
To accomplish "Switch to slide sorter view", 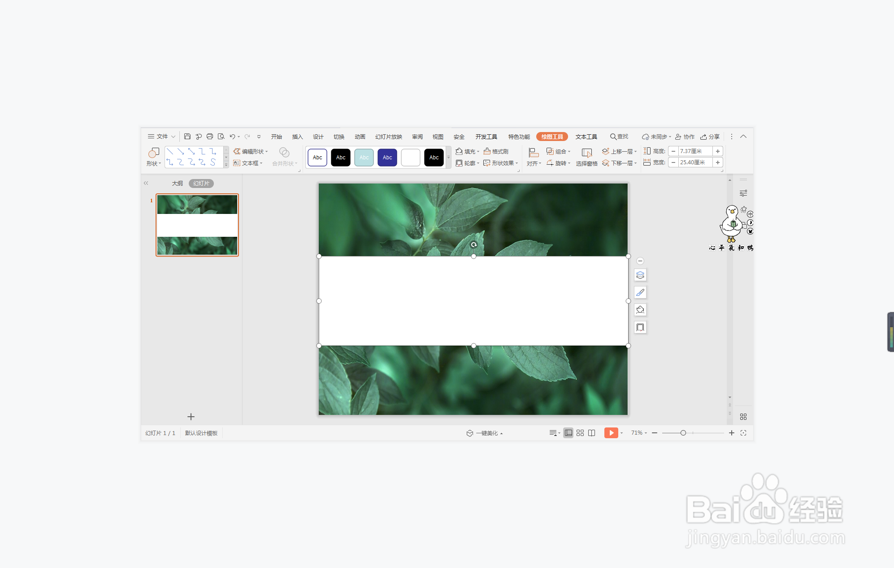I will [x=580, y=433].
